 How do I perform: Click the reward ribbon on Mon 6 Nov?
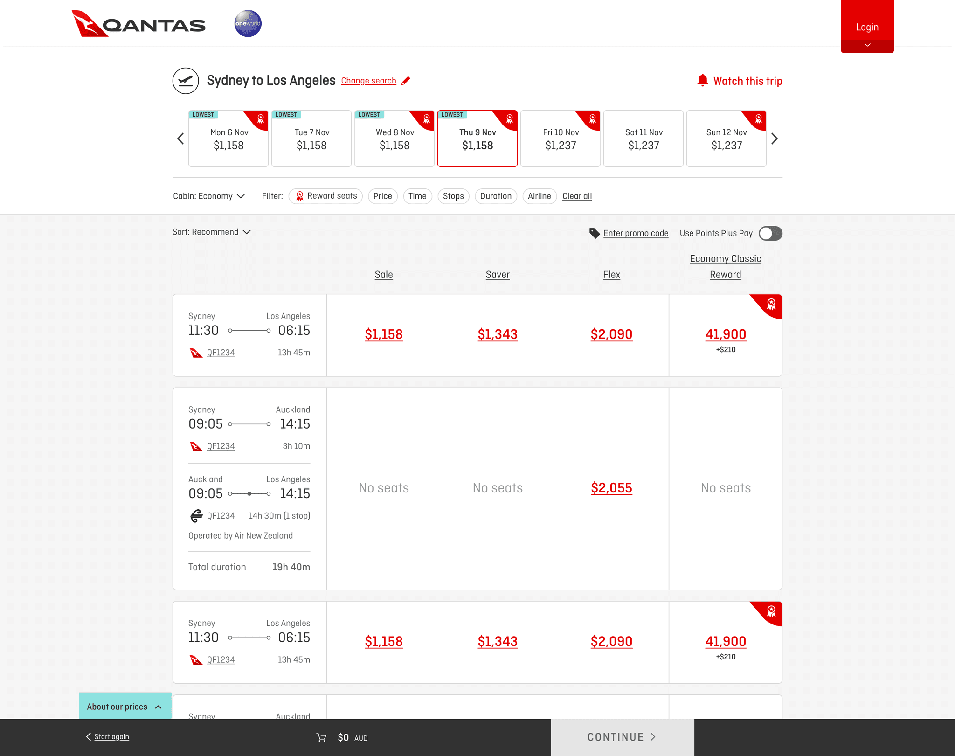(x=260, y=119)
